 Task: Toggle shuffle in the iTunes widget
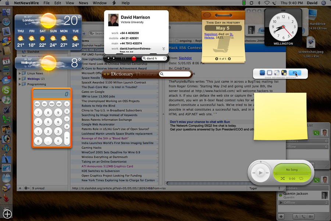(x=283, y=179)
